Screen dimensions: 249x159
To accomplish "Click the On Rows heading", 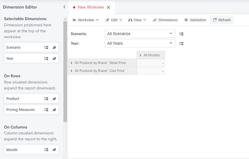I will tap(12, 76).
